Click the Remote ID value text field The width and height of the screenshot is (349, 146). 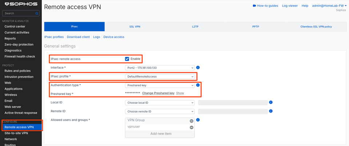pyautogui.click(x=233, y=112)
